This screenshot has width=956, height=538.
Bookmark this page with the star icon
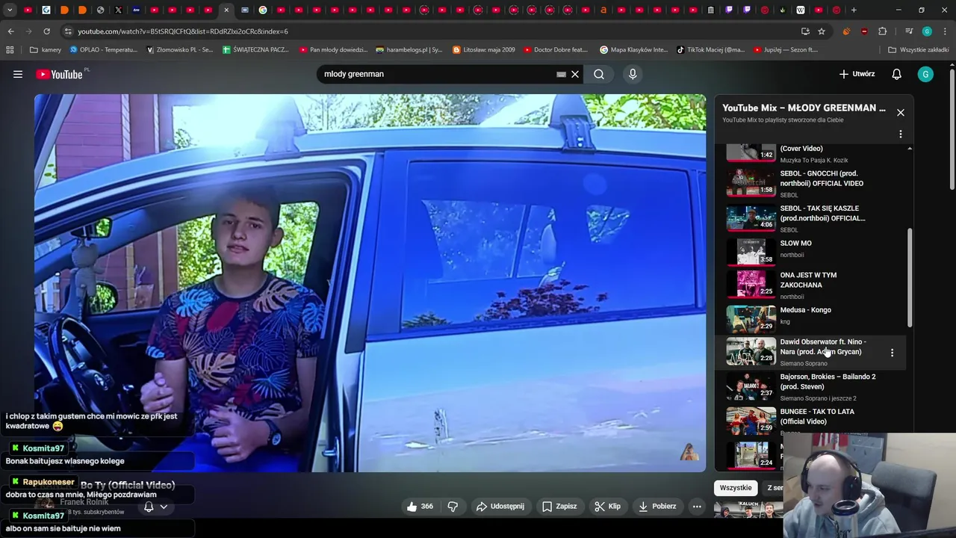(822, 31)
